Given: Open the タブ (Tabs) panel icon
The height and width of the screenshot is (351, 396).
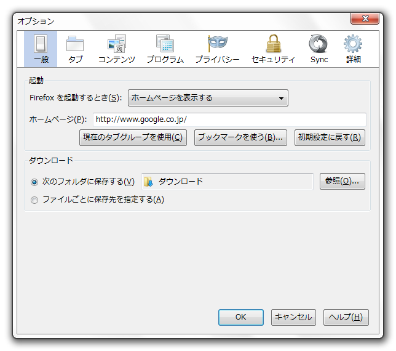Looking at the screenshot, I should click(75, 49).
